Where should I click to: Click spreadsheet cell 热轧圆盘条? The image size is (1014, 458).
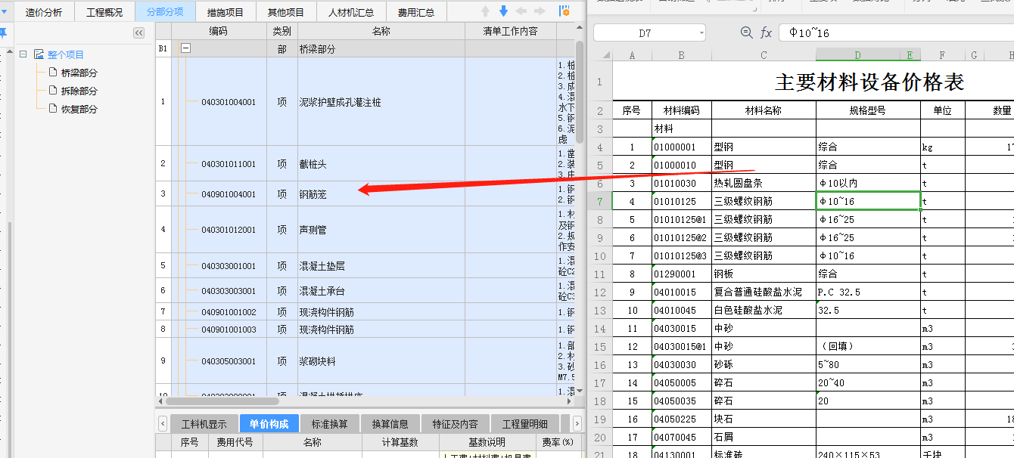pyautogui.click(x=764, y=183)
